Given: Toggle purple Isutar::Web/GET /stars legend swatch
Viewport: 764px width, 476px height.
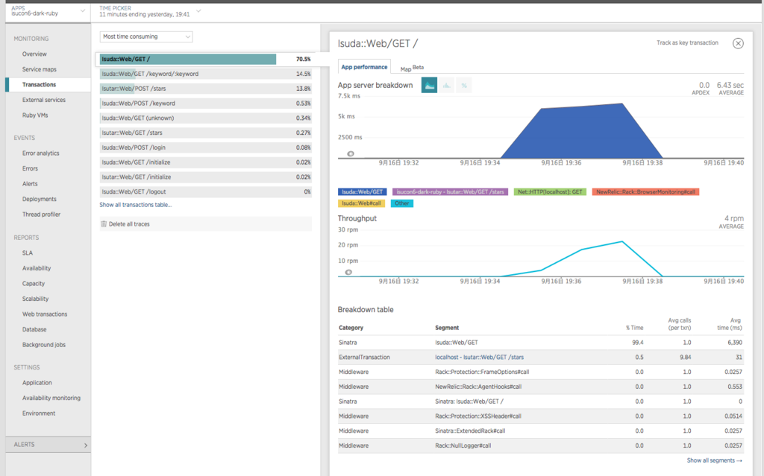Looking at the screenshot, I should [x=450, y=191].
